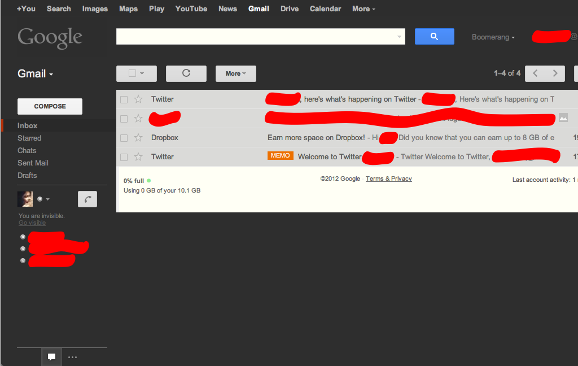Go to Search in the top bar
Image resolution: width=578 pixels, height=366 pixels.
coord(59,9)
